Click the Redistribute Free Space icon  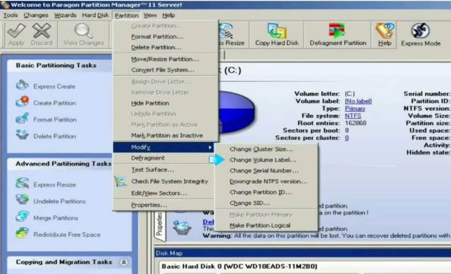[22, 233]
